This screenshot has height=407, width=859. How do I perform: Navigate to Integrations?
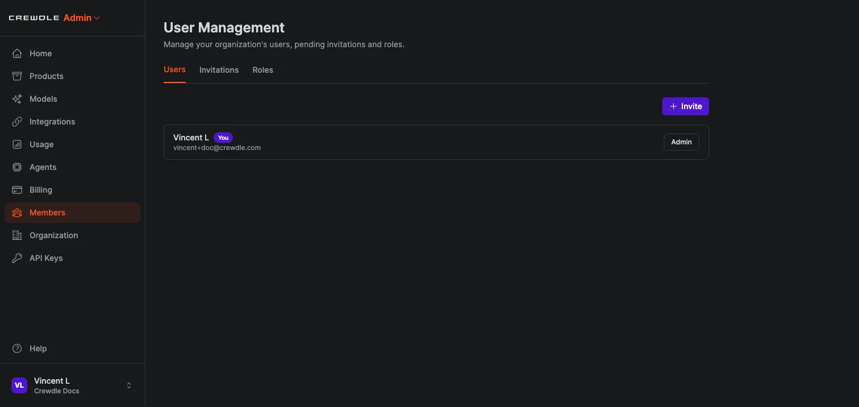[72, 122]
